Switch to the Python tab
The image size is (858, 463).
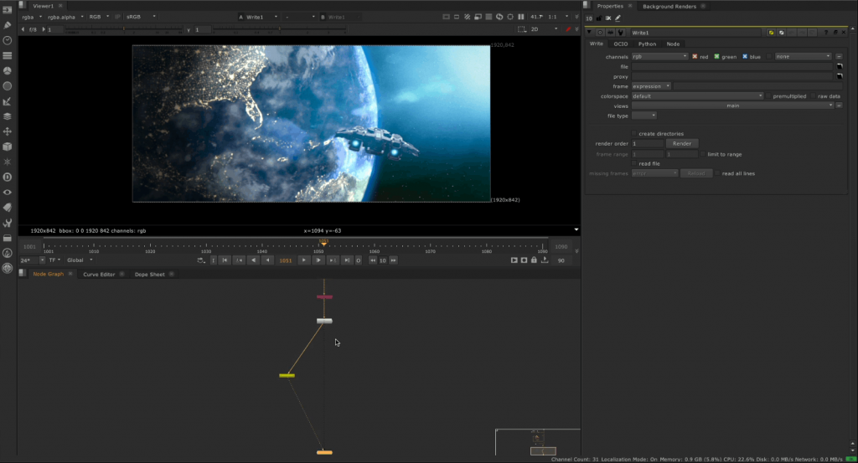tap(647, 44)
